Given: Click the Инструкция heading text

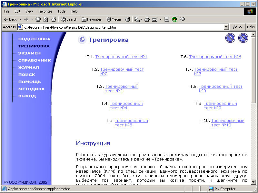Looking at the screenshot, I should click(93, 143).
